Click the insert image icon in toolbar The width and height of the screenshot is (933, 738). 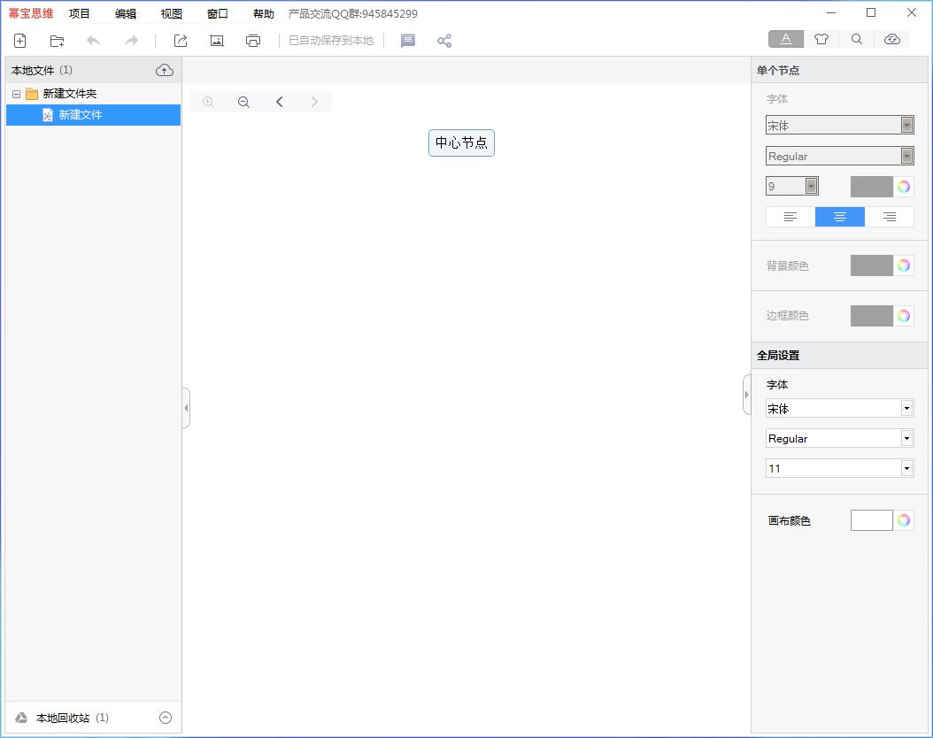(x=217, y=41)
